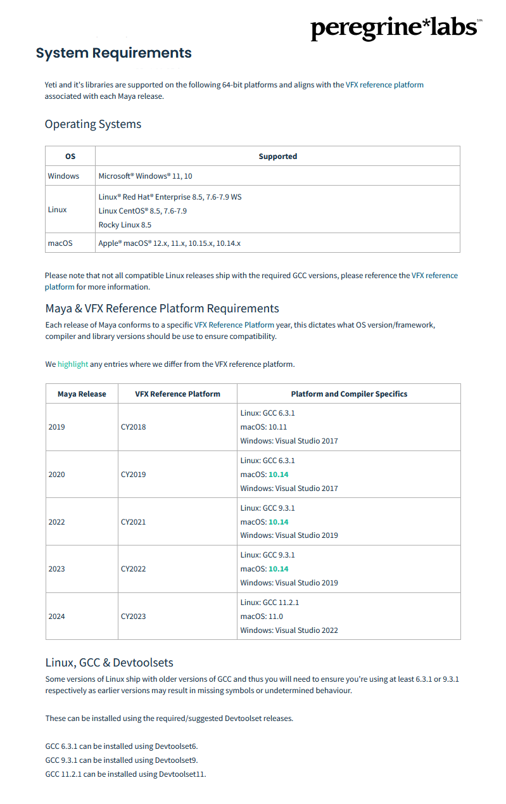Screen dimensions: 506x804
Task: Click the peregrine*labs logo
Action: 396,29
